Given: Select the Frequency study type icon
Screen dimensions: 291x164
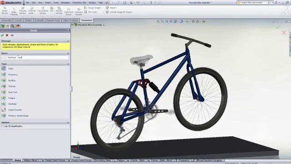Looking at the screenshot, I should [4, 75].
